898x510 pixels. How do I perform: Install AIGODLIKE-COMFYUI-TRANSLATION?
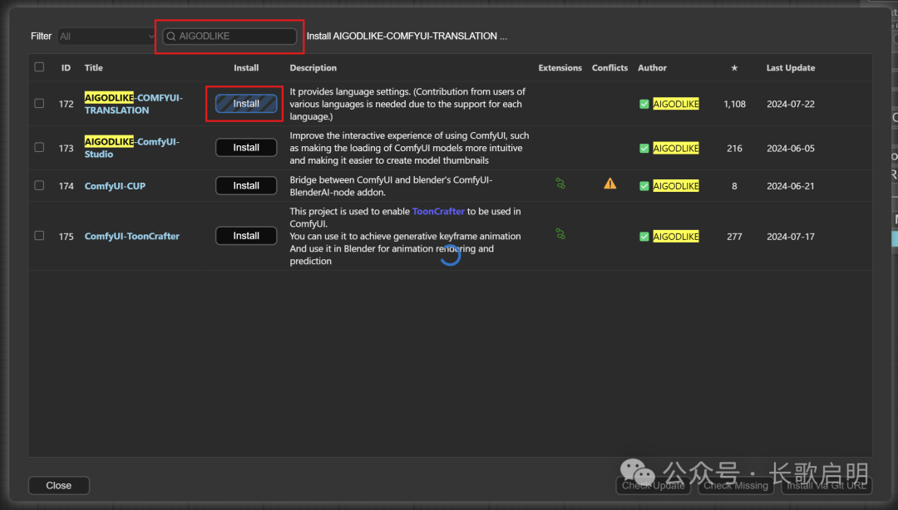(246, 104)
